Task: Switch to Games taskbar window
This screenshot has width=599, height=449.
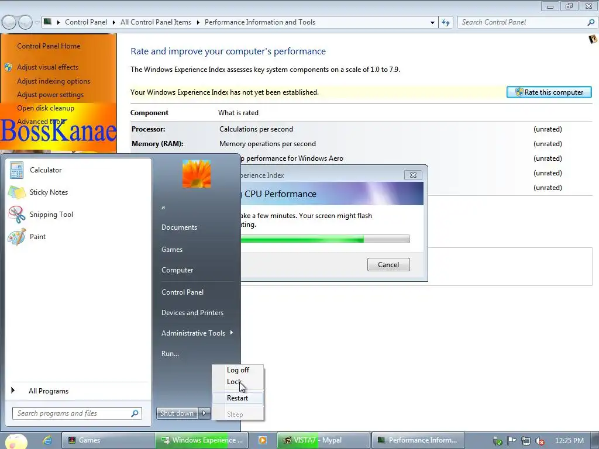Action: [108, 440]
